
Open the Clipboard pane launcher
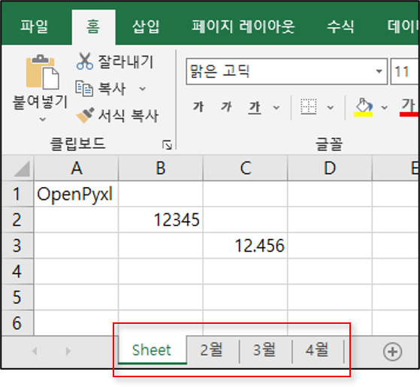(167, 145)
